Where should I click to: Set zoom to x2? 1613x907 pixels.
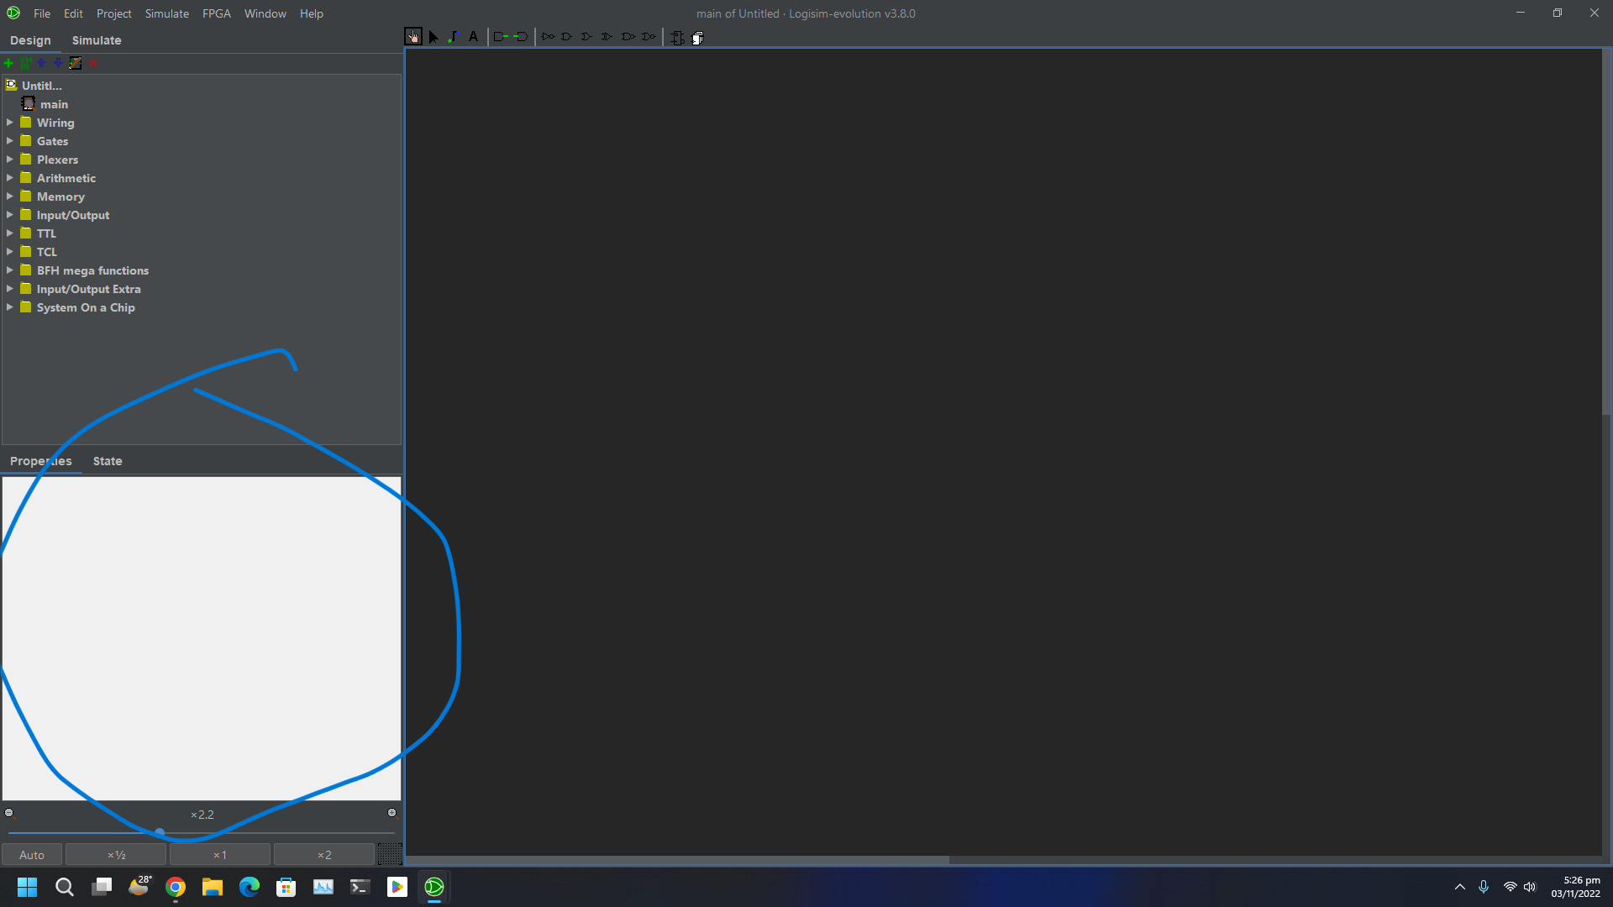(x=323, y=854)
